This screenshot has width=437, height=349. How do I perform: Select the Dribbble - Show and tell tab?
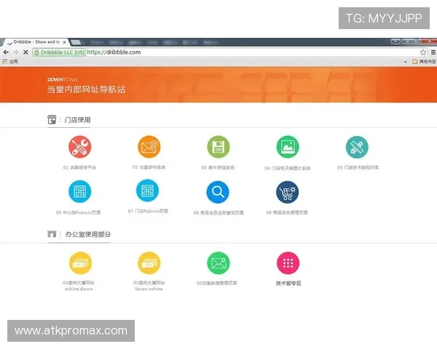click(x=35, y=42)
